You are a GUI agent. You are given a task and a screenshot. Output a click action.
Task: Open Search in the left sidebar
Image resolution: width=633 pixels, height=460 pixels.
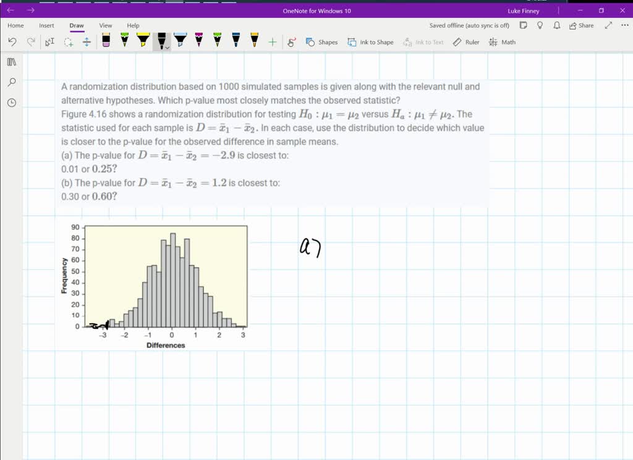click(x=11, y=82)
